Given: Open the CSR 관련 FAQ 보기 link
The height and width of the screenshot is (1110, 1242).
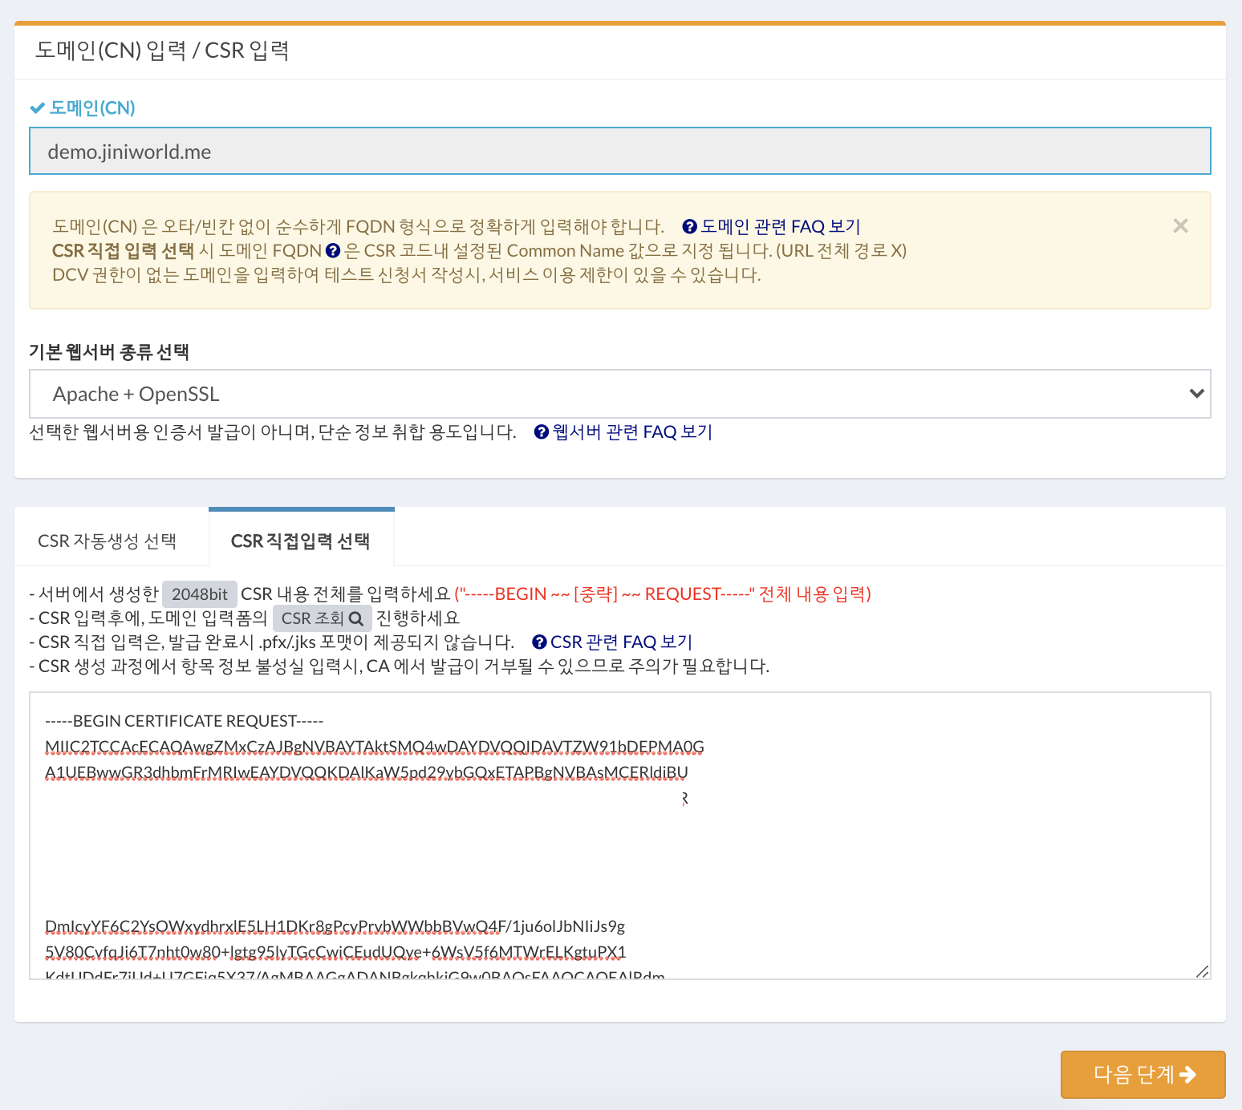Looking at the screenshot, I should (x=612, y=642).
